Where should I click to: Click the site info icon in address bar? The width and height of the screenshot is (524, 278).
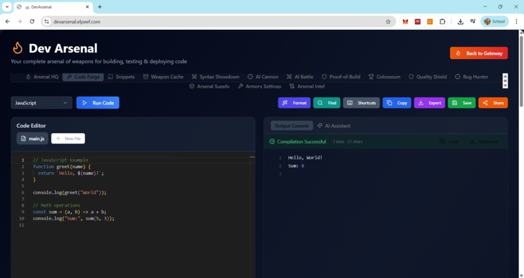click(47, 21)
